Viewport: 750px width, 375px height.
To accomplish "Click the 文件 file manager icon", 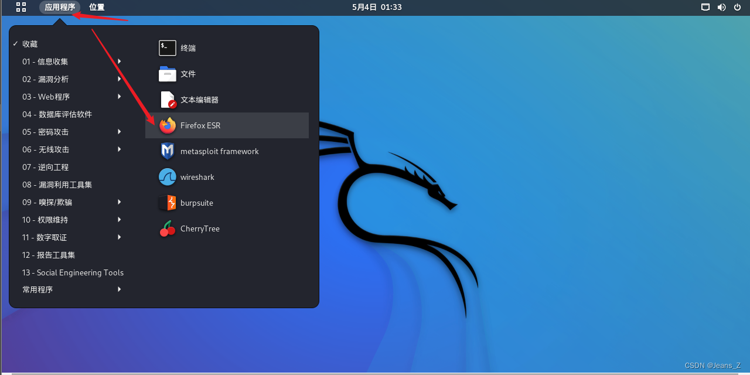I will click(168, 74).
